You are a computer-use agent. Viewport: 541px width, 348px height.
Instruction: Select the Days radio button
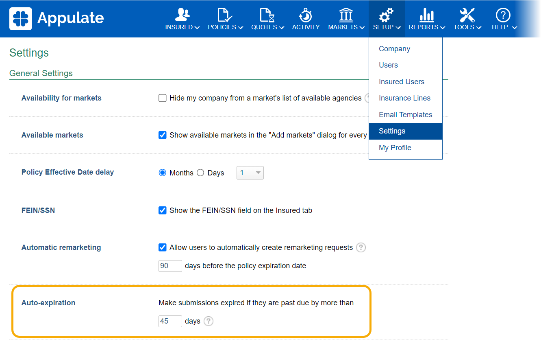click(200, 173)
